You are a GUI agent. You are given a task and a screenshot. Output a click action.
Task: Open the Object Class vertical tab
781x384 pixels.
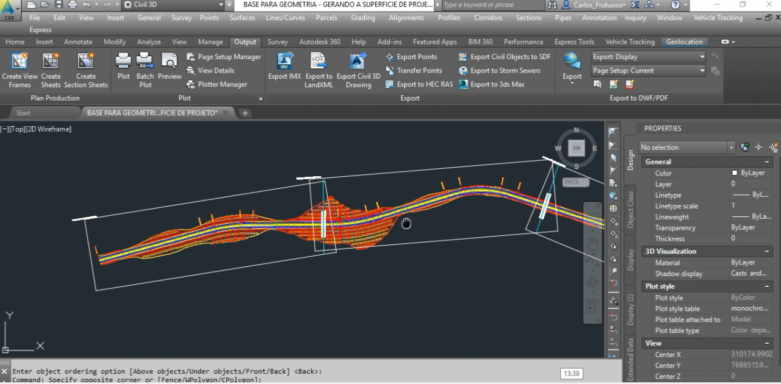pos(630,210)
